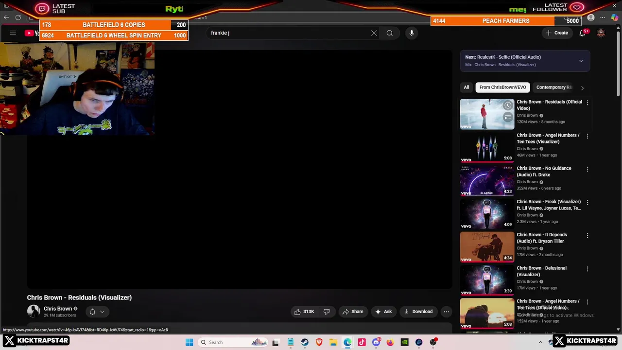This screenshot has height=350, width=622.
Task: Click the Create button
Action: coord(556,33)
